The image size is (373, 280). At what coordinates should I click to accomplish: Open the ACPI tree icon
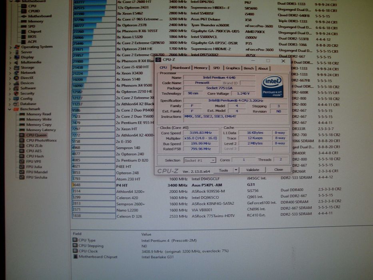(x=24, y=42)
